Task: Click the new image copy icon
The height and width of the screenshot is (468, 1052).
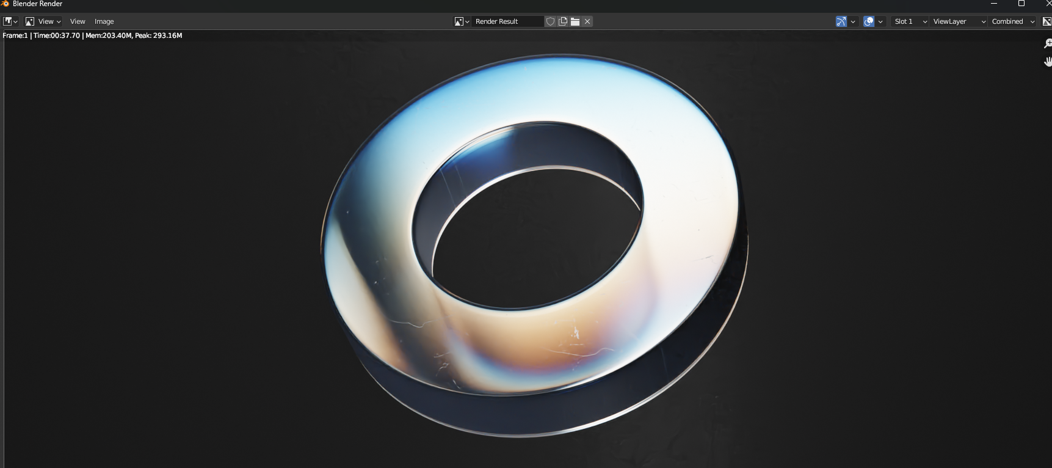Action: (563, 21)
